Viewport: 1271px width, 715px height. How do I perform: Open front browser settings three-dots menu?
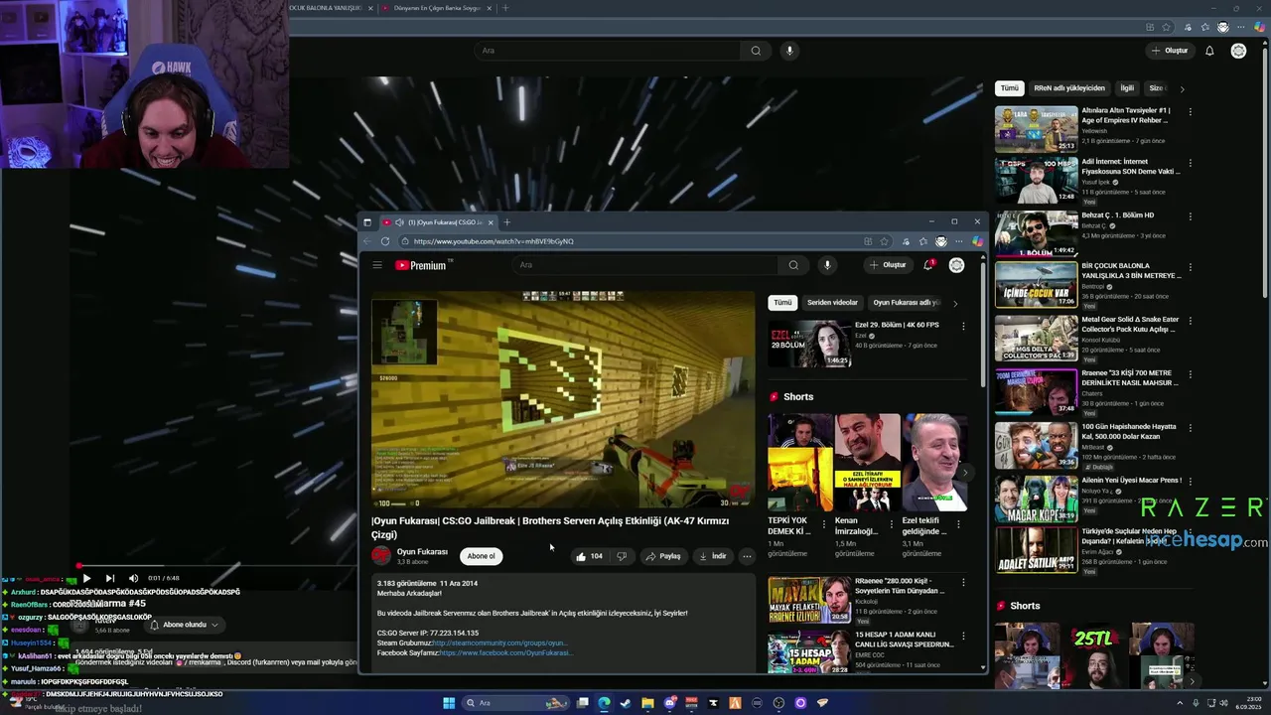(959, 241)
